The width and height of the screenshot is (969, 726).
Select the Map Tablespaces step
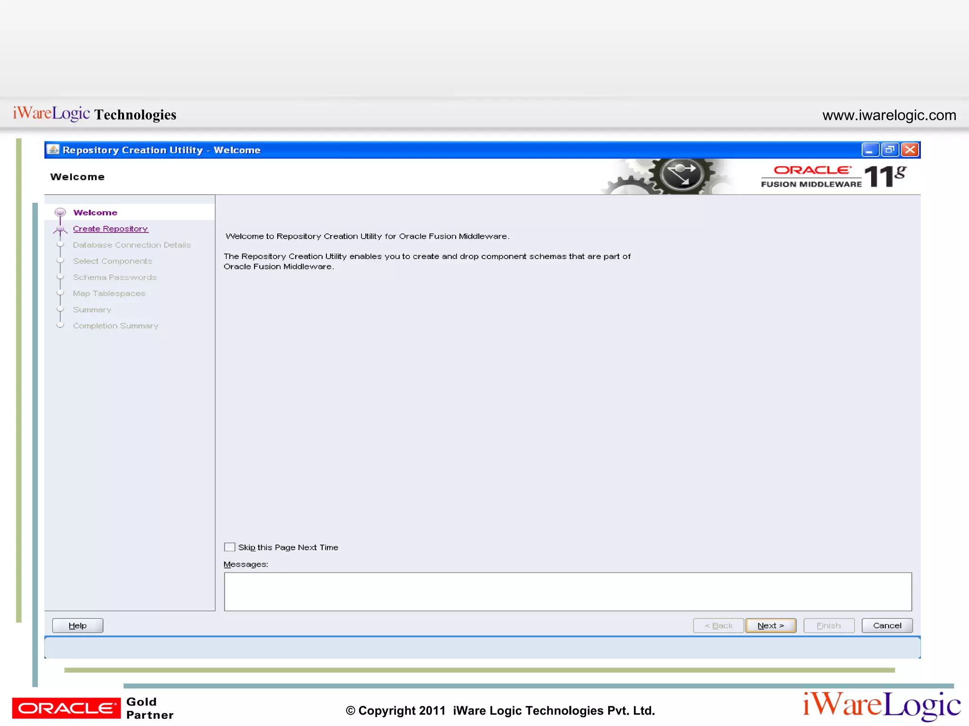(x=109, y=294)
